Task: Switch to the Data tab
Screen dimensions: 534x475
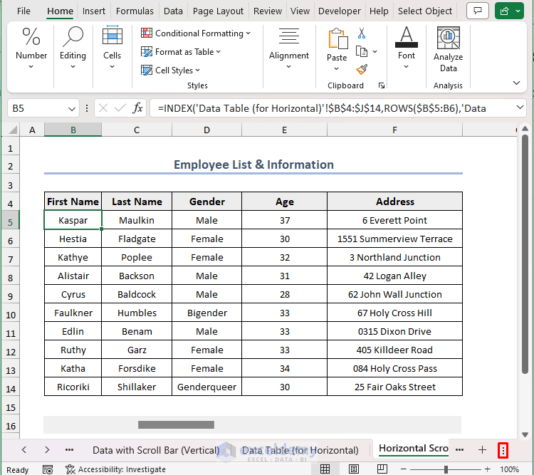Action: pos(173,11)
